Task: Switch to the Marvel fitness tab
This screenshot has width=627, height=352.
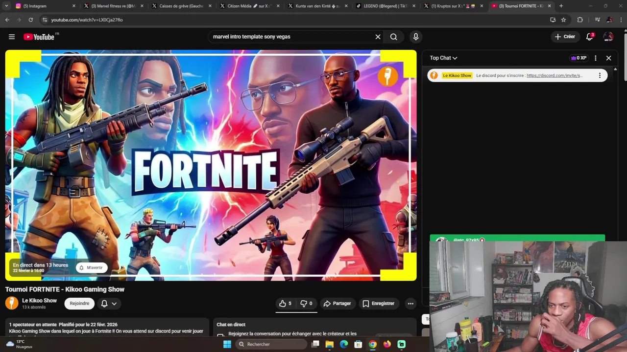Action: pos(113,6)
